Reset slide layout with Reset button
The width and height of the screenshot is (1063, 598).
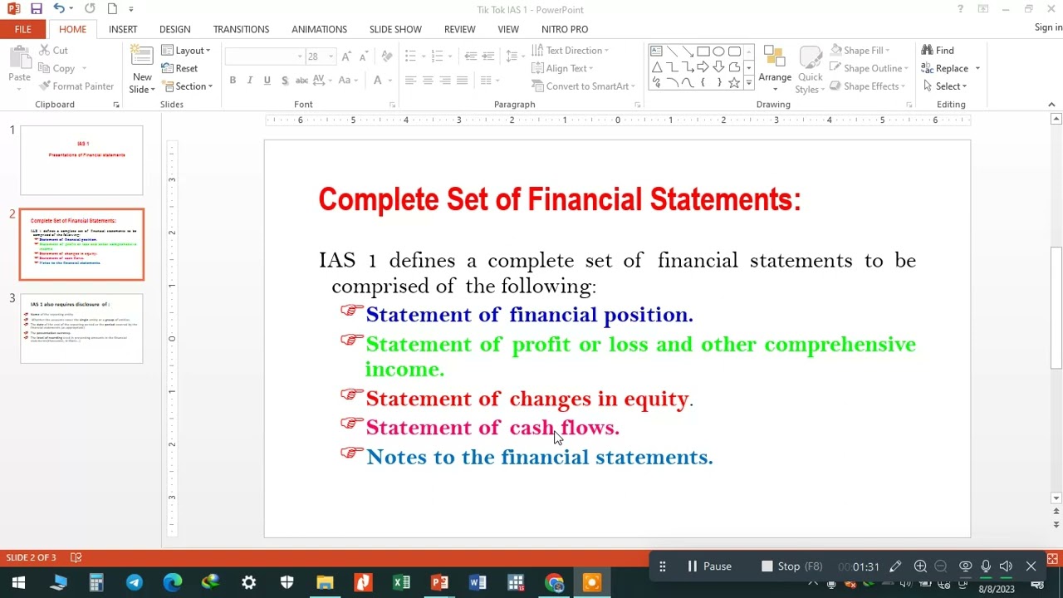point(179,68)
